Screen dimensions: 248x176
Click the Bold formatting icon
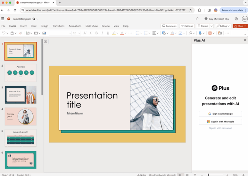pyautogui.click(x=96, y=33)
